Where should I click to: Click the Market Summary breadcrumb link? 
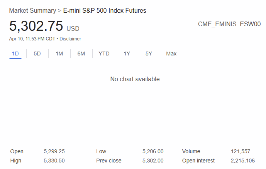point(32,11)
